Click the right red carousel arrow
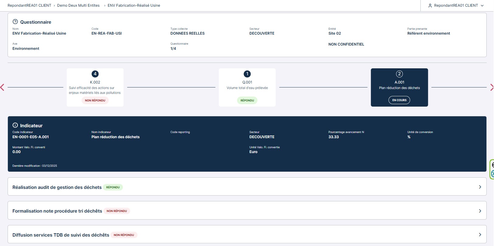 click(x=492, y=87)
